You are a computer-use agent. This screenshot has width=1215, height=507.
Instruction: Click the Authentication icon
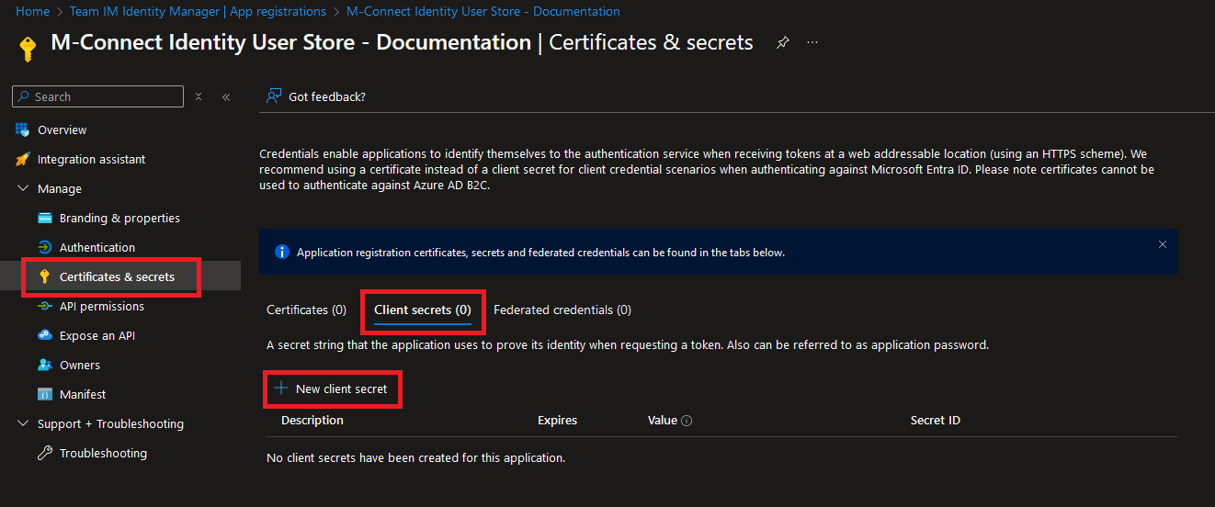44,247
